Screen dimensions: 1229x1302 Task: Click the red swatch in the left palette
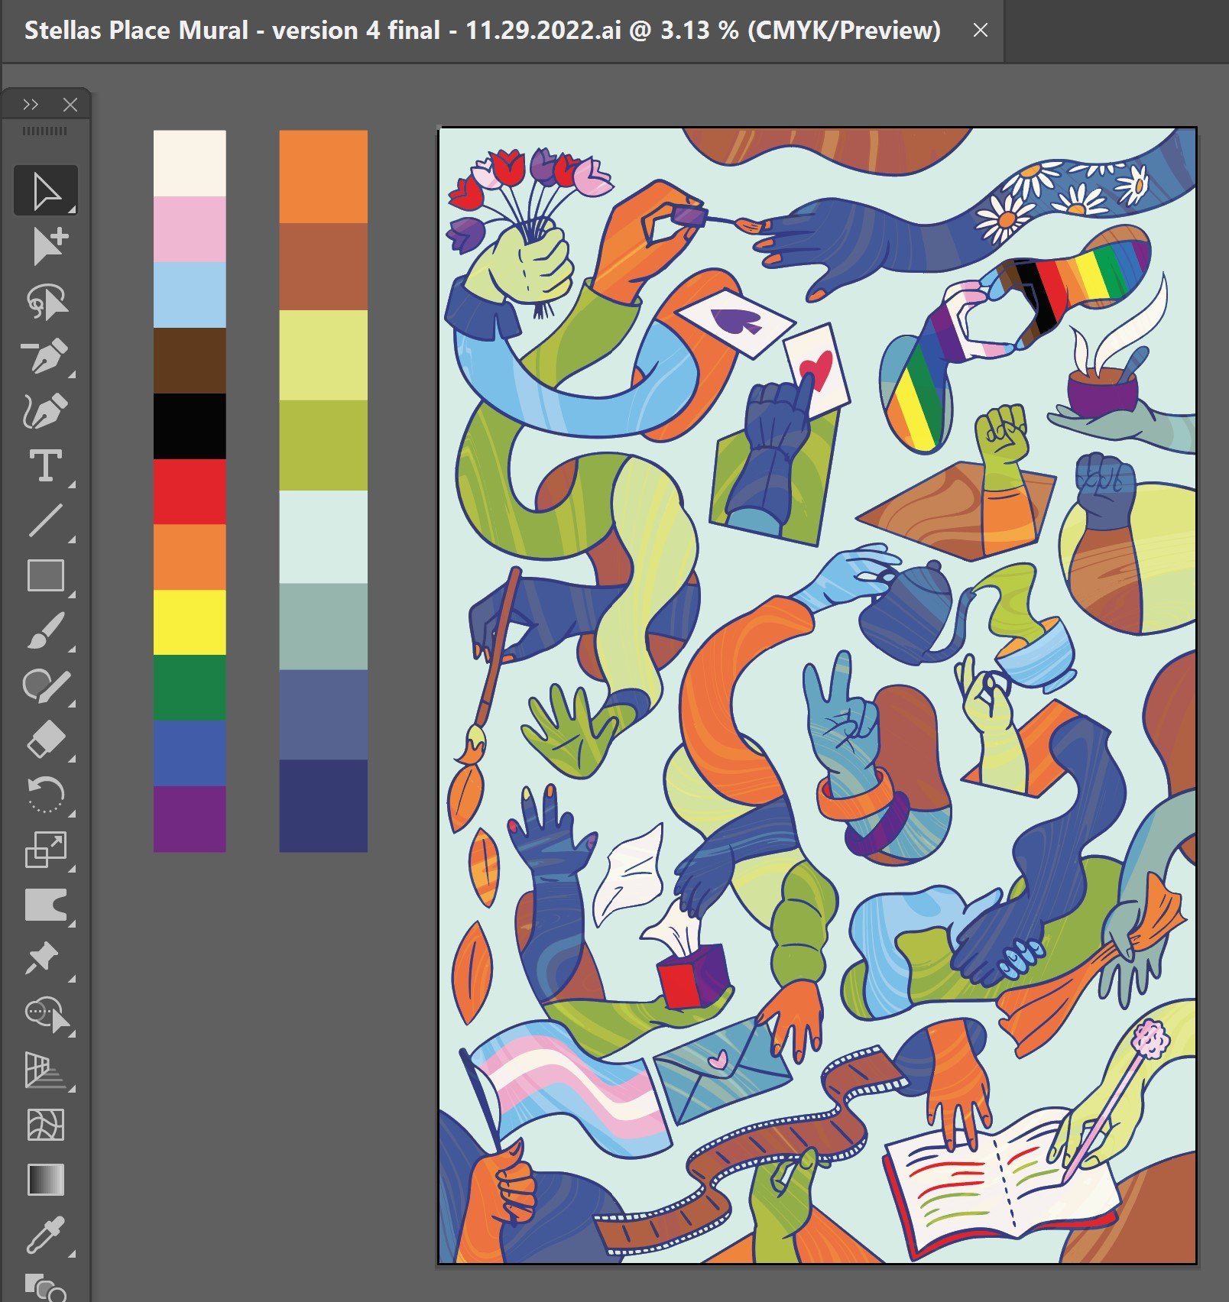tap(190, 491)
